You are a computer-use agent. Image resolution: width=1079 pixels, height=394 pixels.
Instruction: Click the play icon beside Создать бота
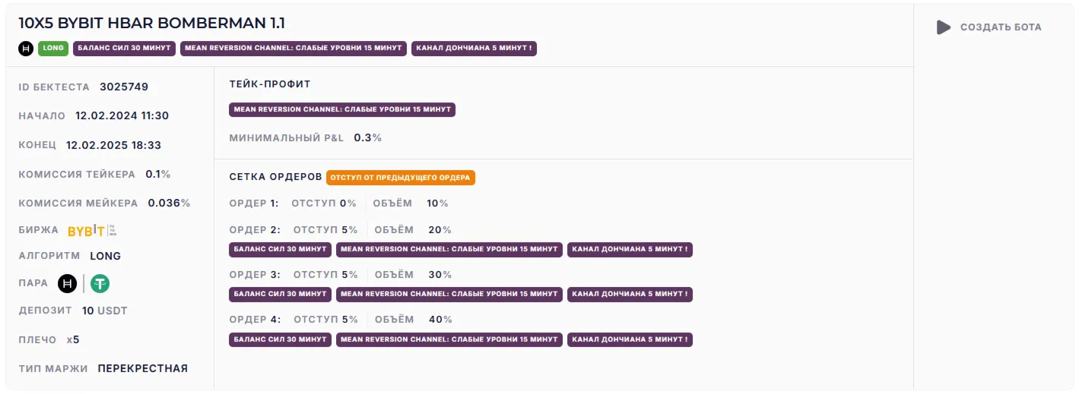pos(944,27)
